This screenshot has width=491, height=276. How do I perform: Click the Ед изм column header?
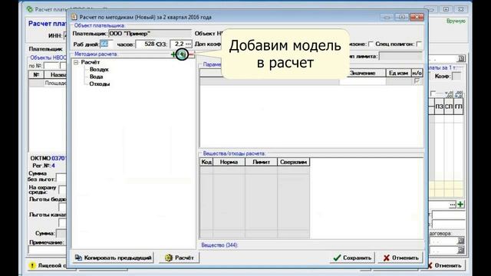coord(398,73)
